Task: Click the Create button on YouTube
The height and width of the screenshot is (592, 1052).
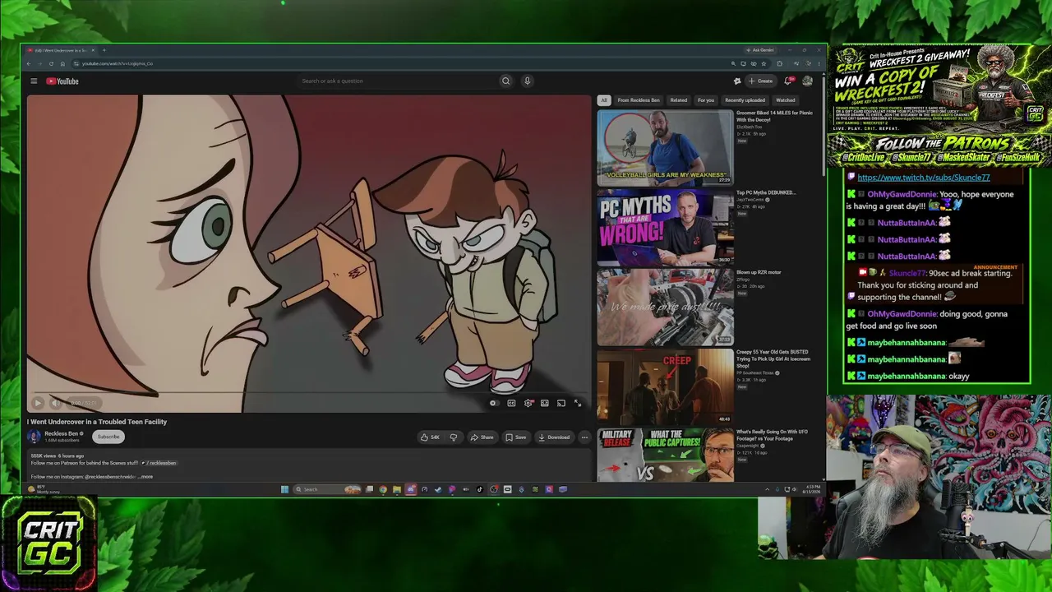Action: coord(760,81)
